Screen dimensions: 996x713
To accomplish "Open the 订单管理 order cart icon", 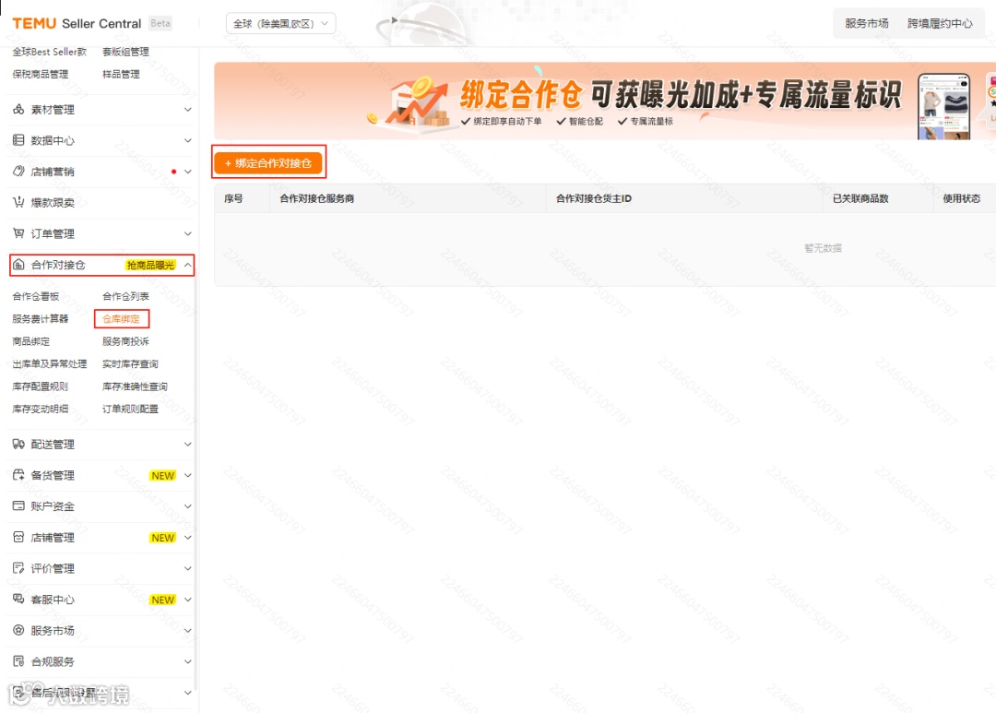I will coord(17,233).
